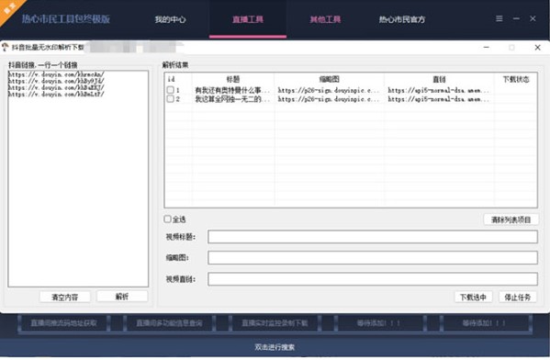Click the 清空内容 button
Screen dimensions: 550x360
click(65, 298)
